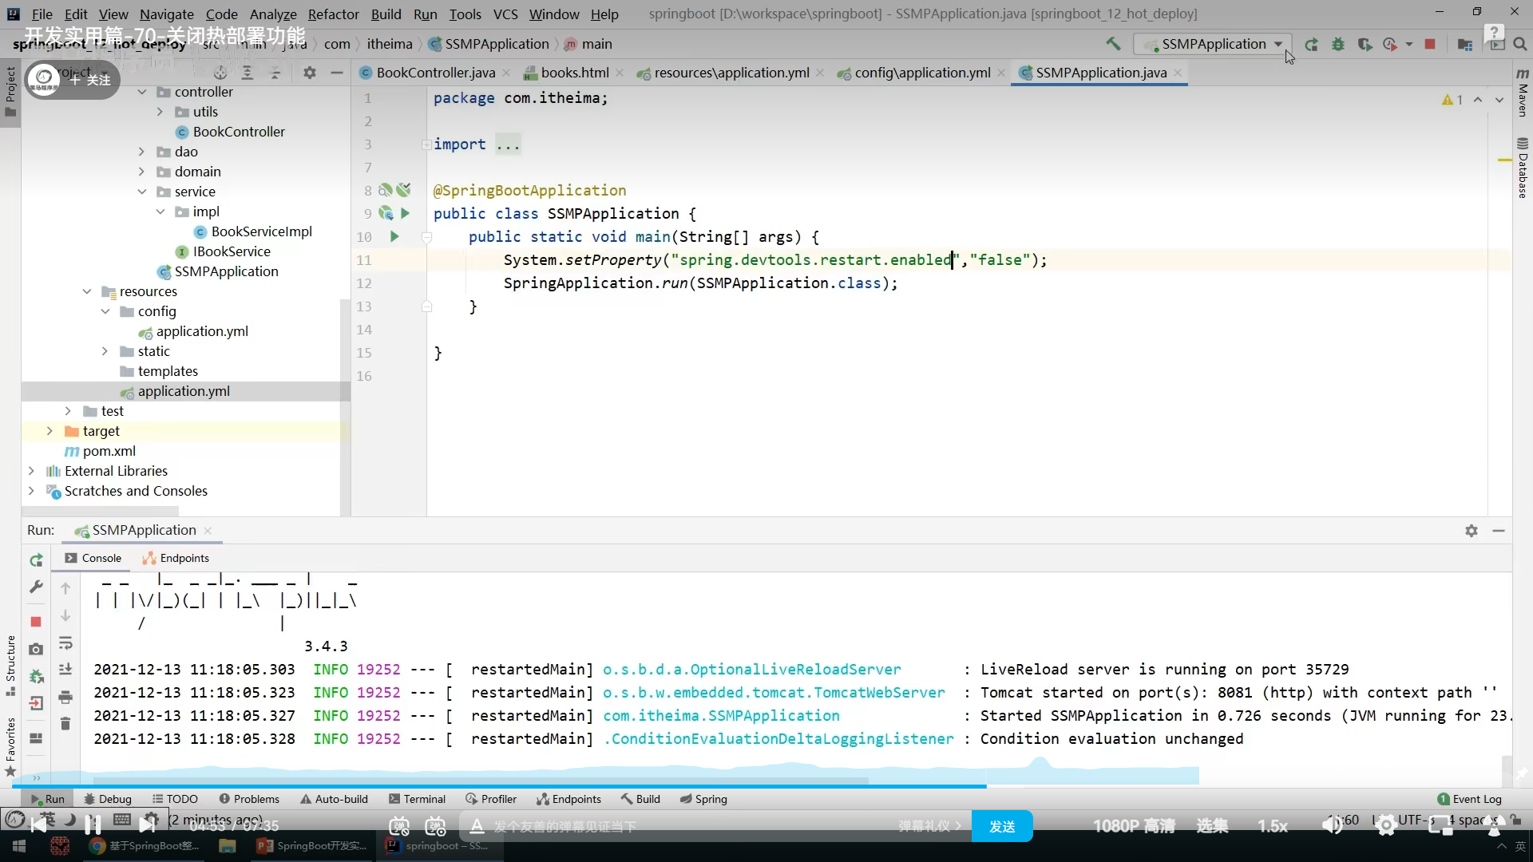Click the Debug bug icon in top toolbar
The width and height of the screenshot is (1533, 862).
(1338, 44)
